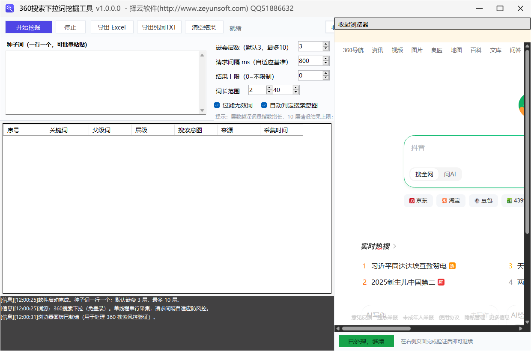Click the browser horizontal scrollbar left arrow
The width and height of the screenshot is (531, 351).
click(337, 329)
